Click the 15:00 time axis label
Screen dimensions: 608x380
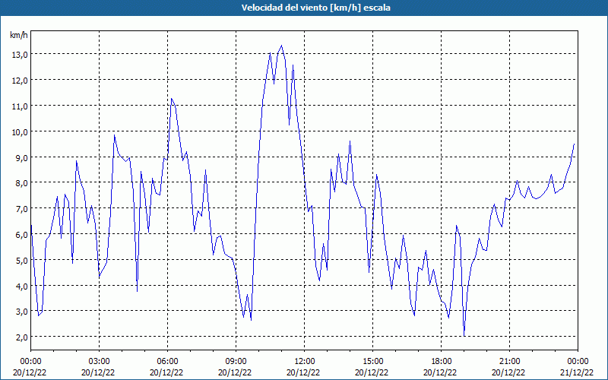pos(372,362)
